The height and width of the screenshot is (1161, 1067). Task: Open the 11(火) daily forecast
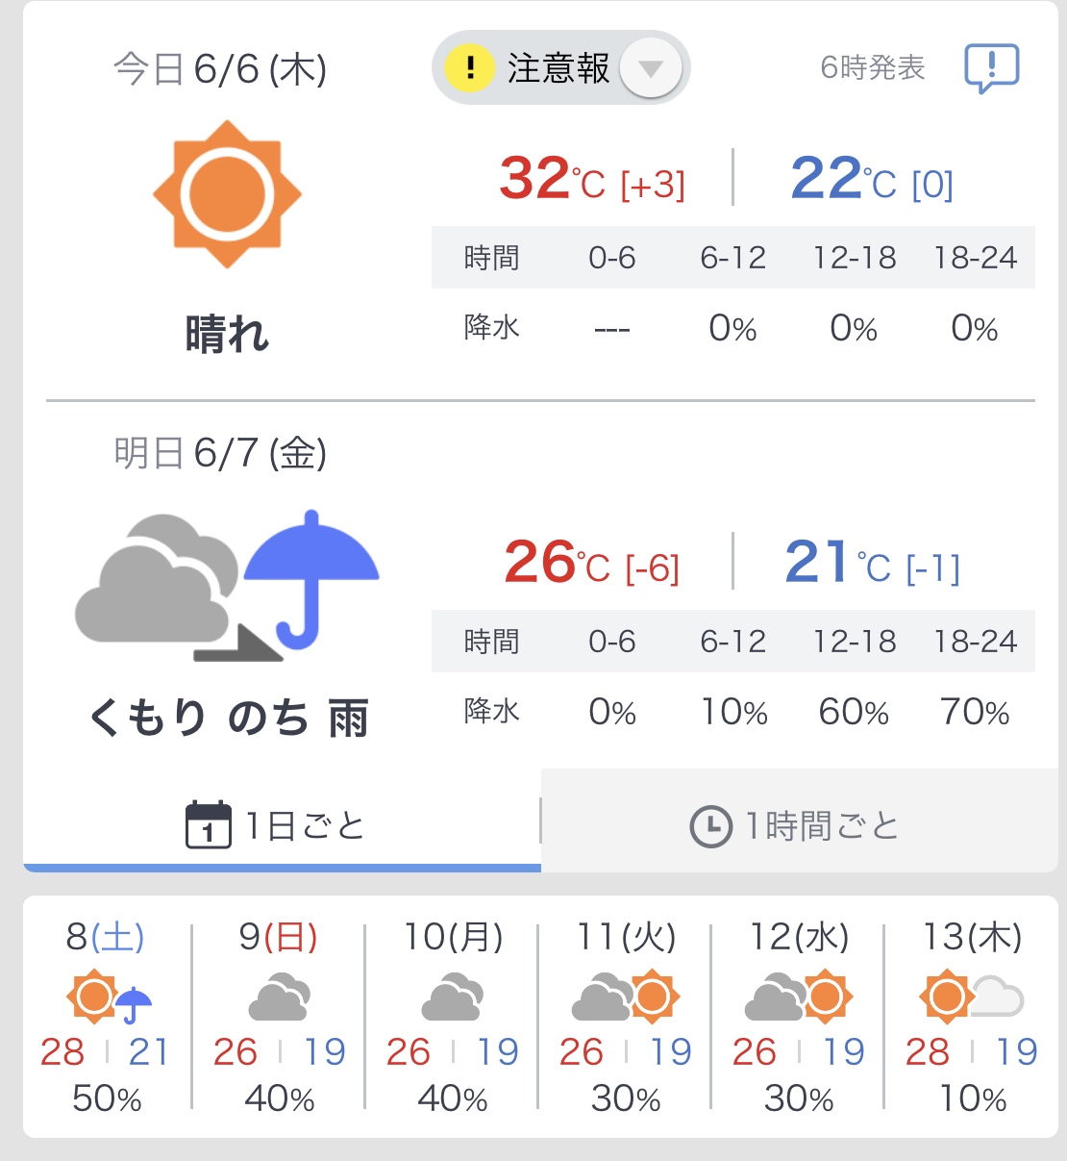pyautogui.click(x=626, y=1018)
